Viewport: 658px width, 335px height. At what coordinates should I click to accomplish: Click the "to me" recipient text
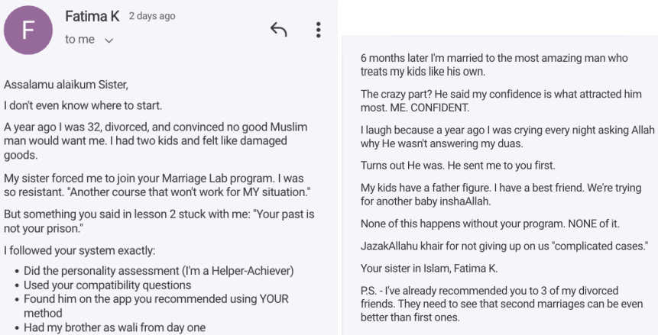80,40
